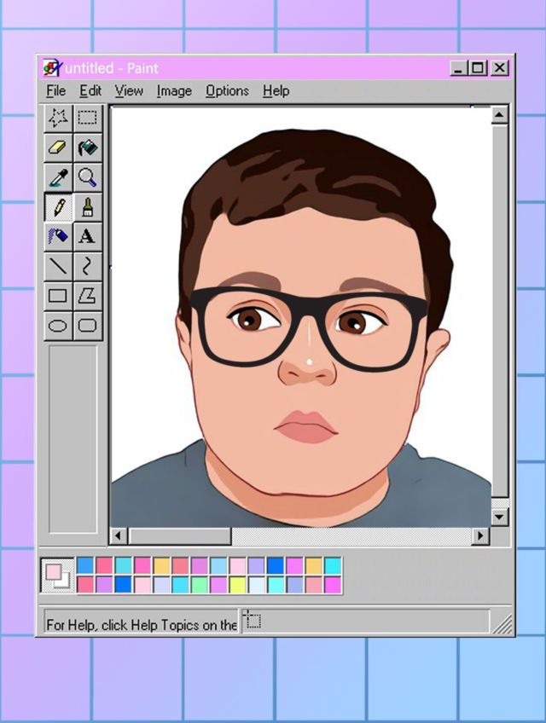The width and height of the screenshot is (546, 723).
Task: Click the vertical scrollbar up arrow
Action: (499, 115)
